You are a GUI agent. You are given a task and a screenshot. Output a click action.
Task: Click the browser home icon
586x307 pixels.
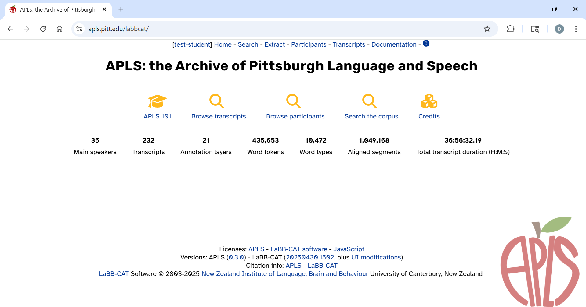click(60, 29)
